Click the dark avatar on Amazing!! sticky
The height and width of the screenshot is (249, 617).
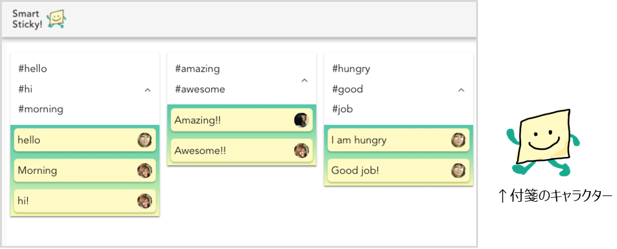tap(302, 120)
